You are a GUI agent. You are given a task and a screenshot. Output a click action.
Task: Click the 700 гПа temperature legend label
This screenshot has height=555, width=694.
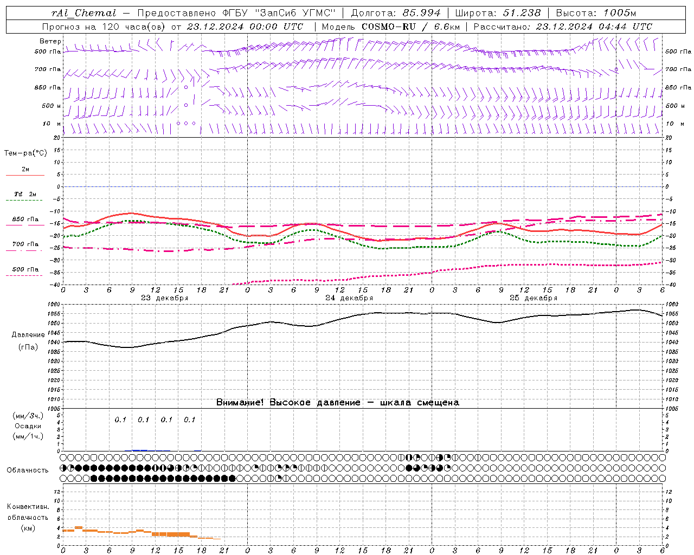click(25, 244)
